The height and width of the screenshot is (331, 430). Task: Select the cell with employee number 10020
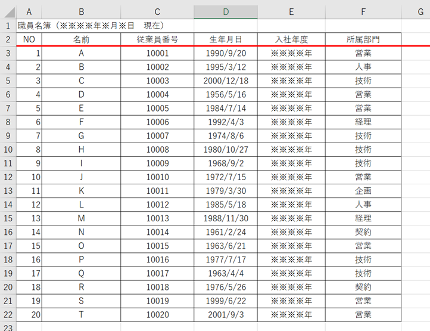[157, 314]
